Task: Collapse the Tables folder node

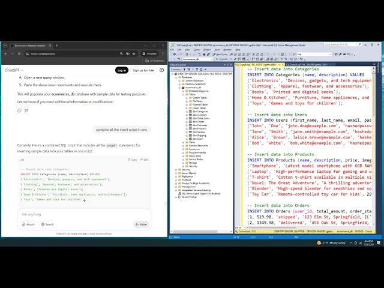Action: point(183,94)
